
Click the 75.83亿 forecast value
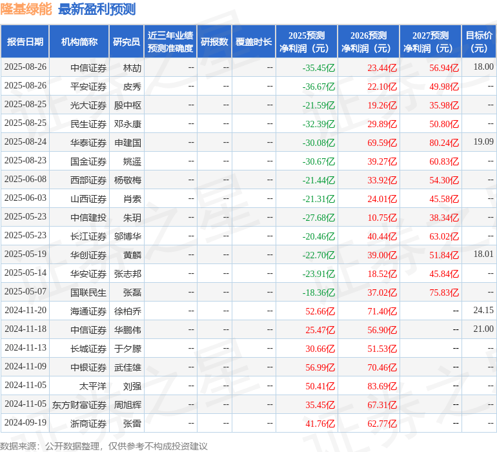click(444, 293)
